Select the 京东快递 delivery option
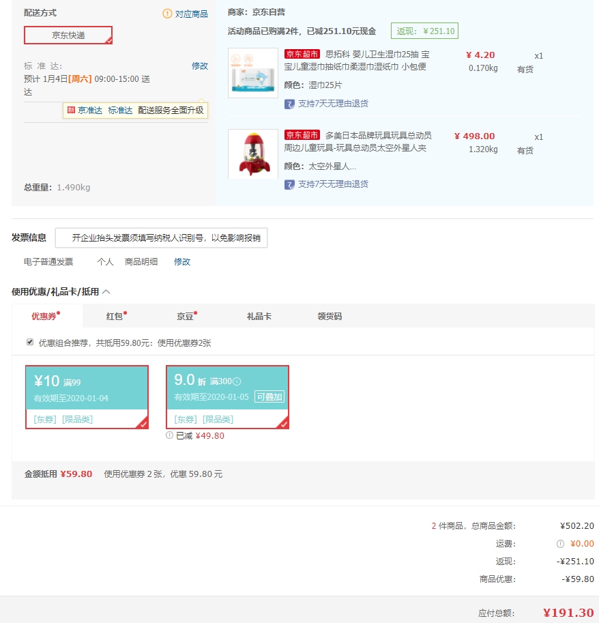The height and width of the screenshot is (623, 599). coord(68,35)
